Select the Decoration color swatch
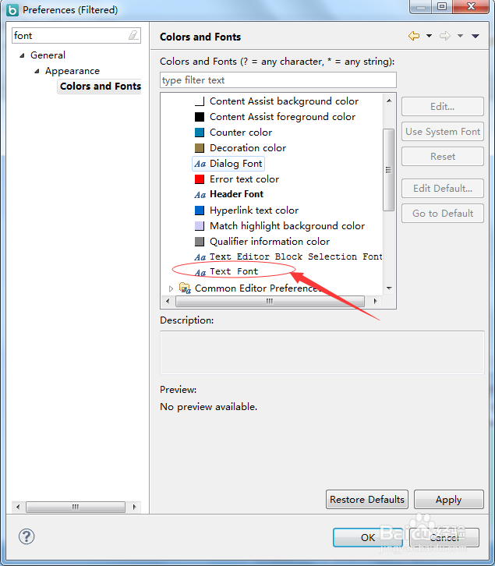495x566 pixels. (x=200, y=148)
